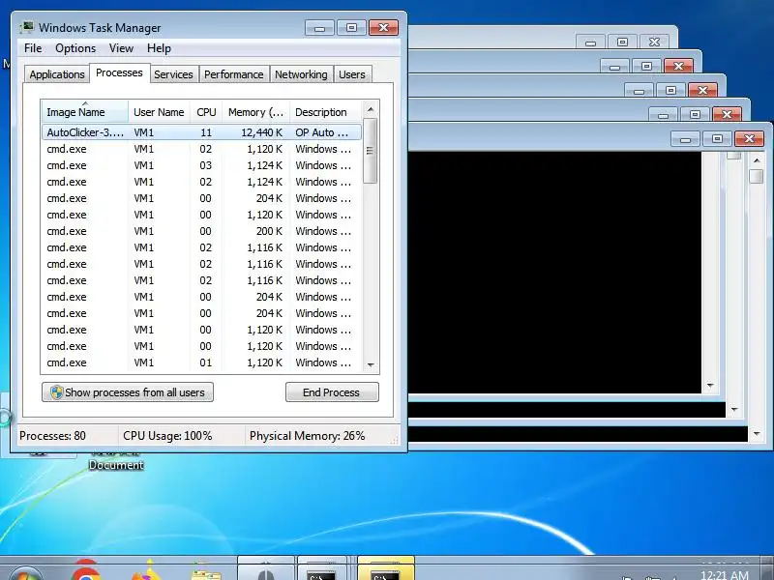Activate the highlighted cmd taskbar button
Screen dimensions: 774x580
point(385,570)
